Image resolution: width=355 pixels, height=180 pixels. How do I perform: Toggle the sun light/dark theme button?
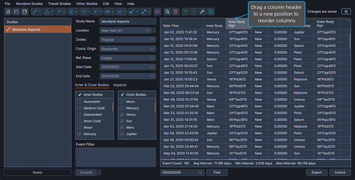[x=346, y=12]
